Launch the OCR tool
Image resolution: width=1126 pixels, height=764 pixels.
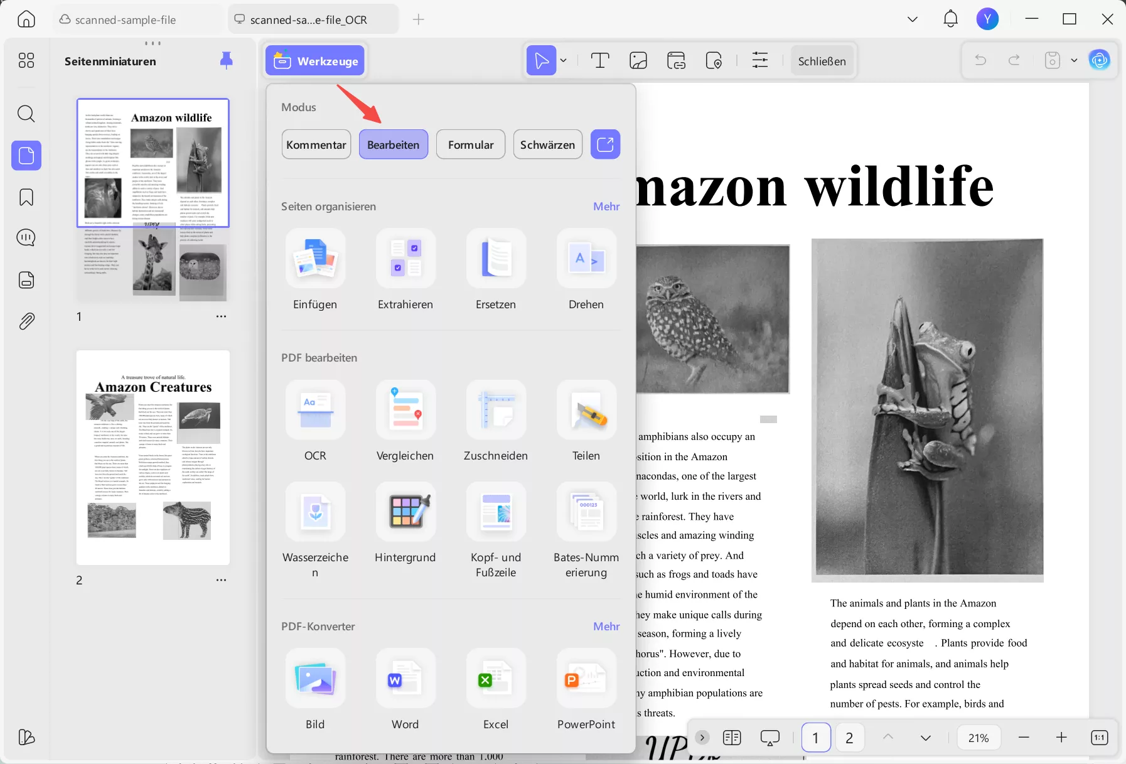(x=315, y=421)
